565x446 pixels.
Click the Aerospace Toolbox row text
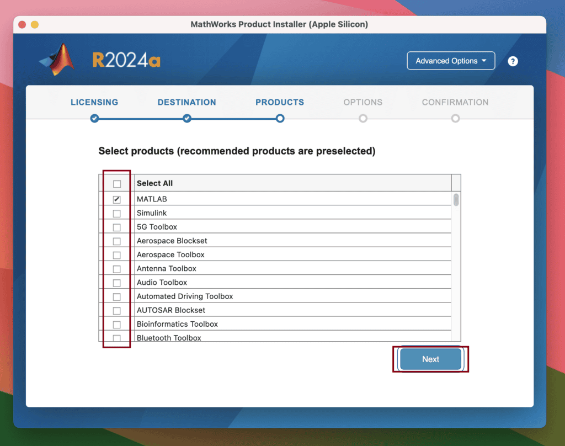click(x=170, y=254)
